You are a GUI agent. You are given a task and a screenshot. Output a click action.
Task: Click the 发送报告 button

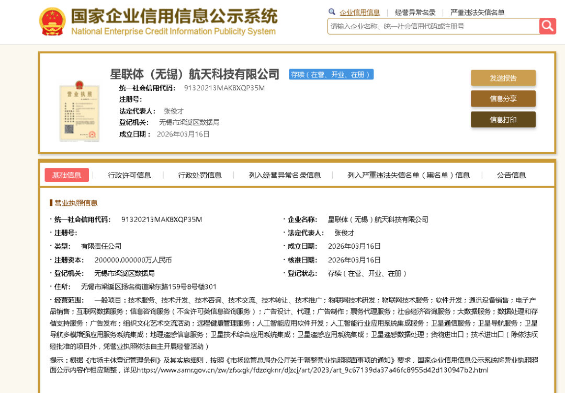click(x=503, y=78)
